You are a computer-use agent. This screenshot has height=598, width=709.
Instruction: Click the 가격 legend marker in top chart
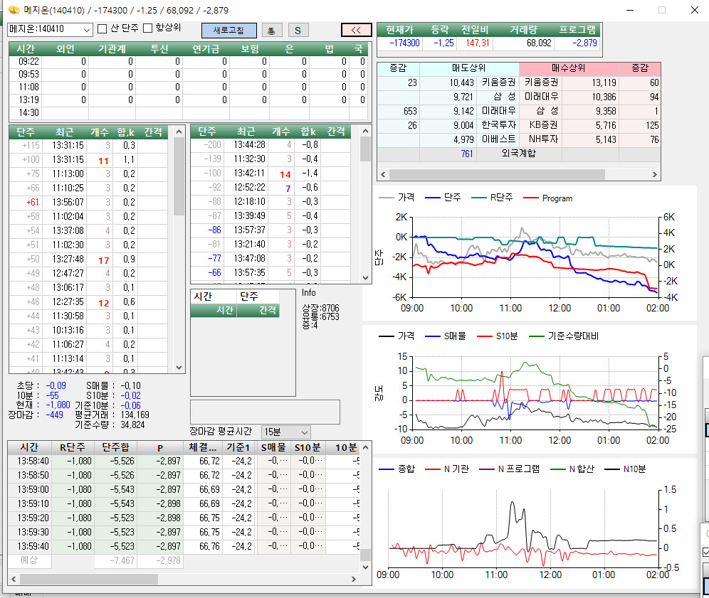[x=386, y=198]
